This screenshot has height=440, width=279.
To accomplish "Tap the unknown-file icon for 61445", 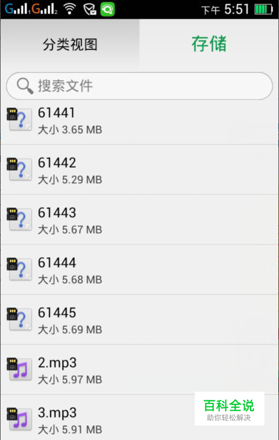I will pos(19,319).
